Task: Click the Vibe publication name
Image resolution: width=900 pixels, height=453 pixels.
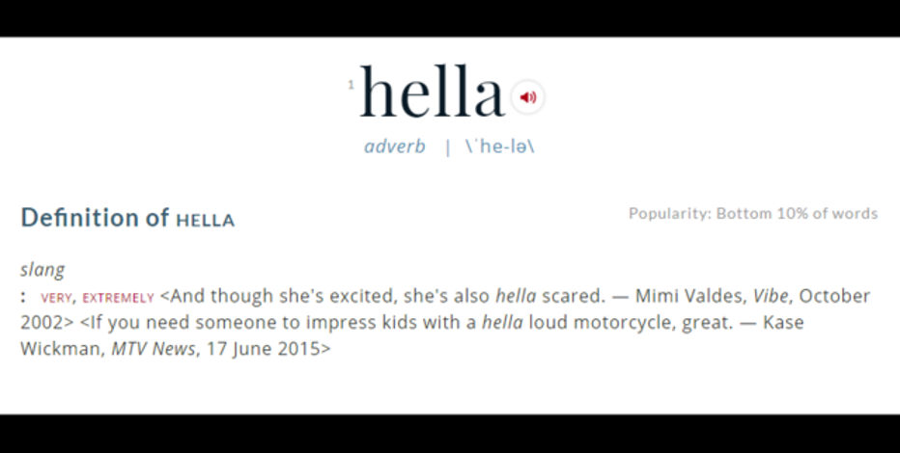Action: tap(771, 296)
